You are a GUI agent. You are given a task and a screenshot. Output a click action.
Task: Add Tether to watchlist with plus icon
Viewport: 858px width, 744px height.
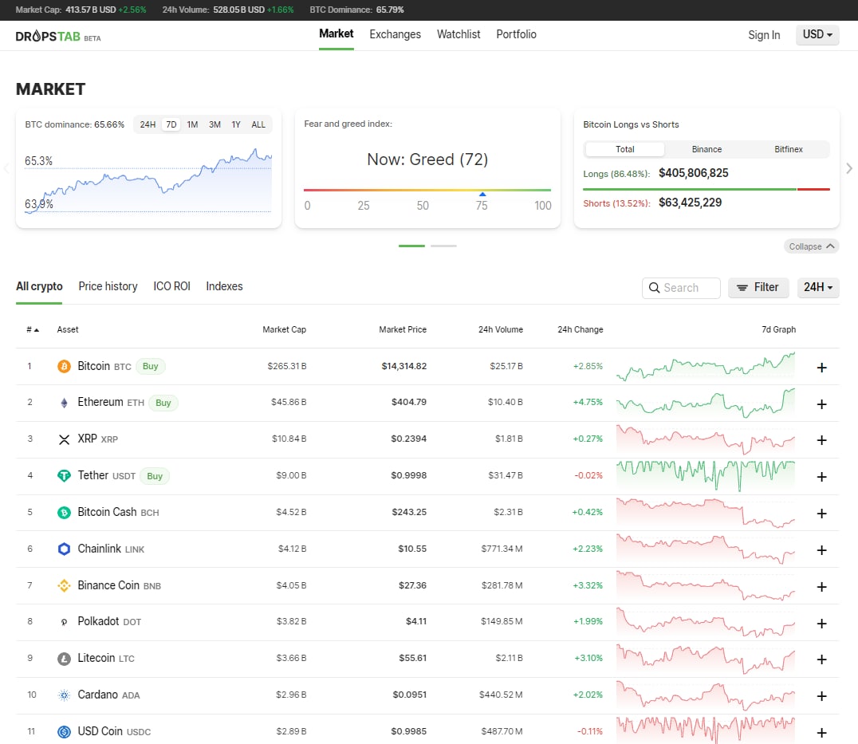(x=821, y=477)
